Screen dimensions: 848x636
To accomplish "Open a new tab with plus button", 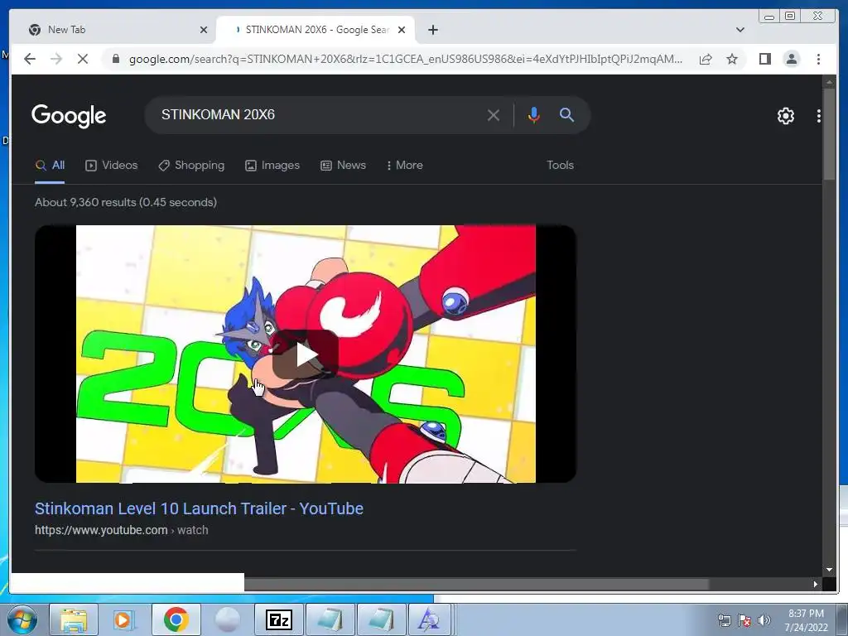I will pyautogui.click(x=432, y=30).
